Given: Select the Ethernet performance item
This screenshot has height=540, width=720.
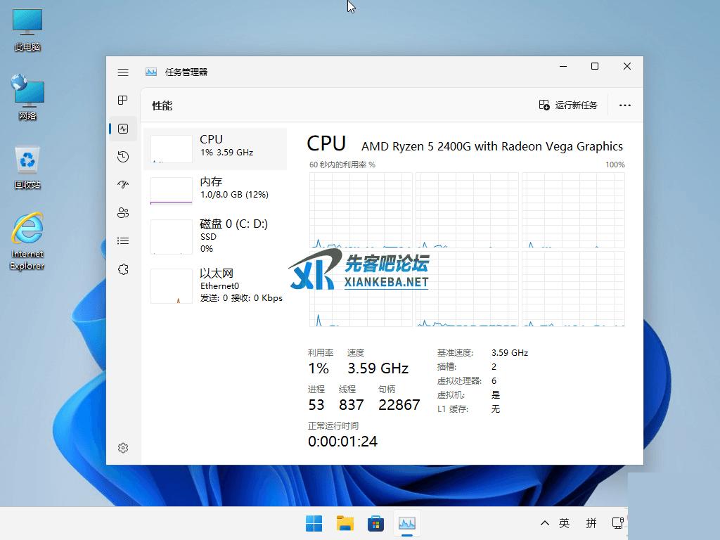Looking at the screenshot, I should (x=215, y=285).
